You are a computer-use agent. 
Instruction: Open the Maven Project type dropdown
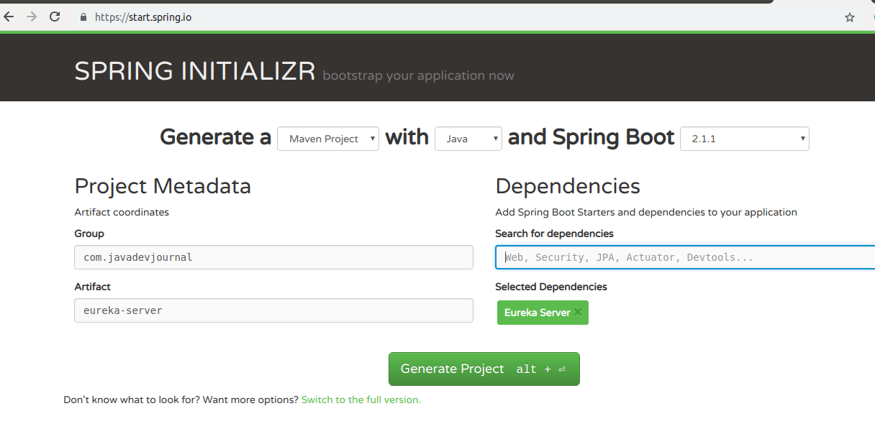click(328, 139)
